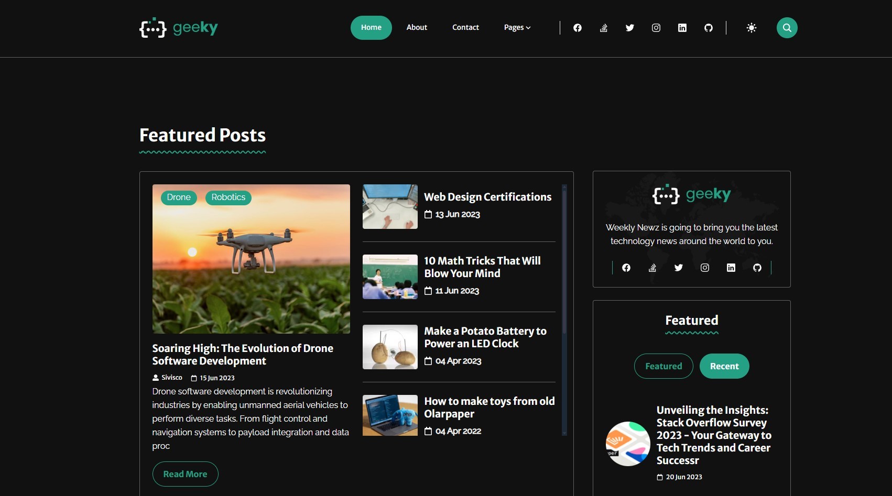
Task: Go to the About page
Action: pyautogui.click(x=417, y=28)
